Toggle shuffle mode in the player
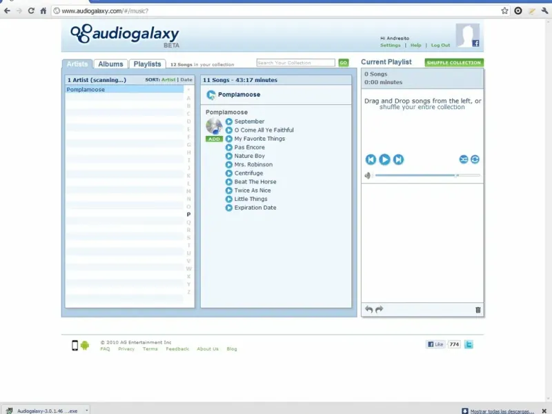Viewport: 552px width, 414px height. click(x=464, y=159)
